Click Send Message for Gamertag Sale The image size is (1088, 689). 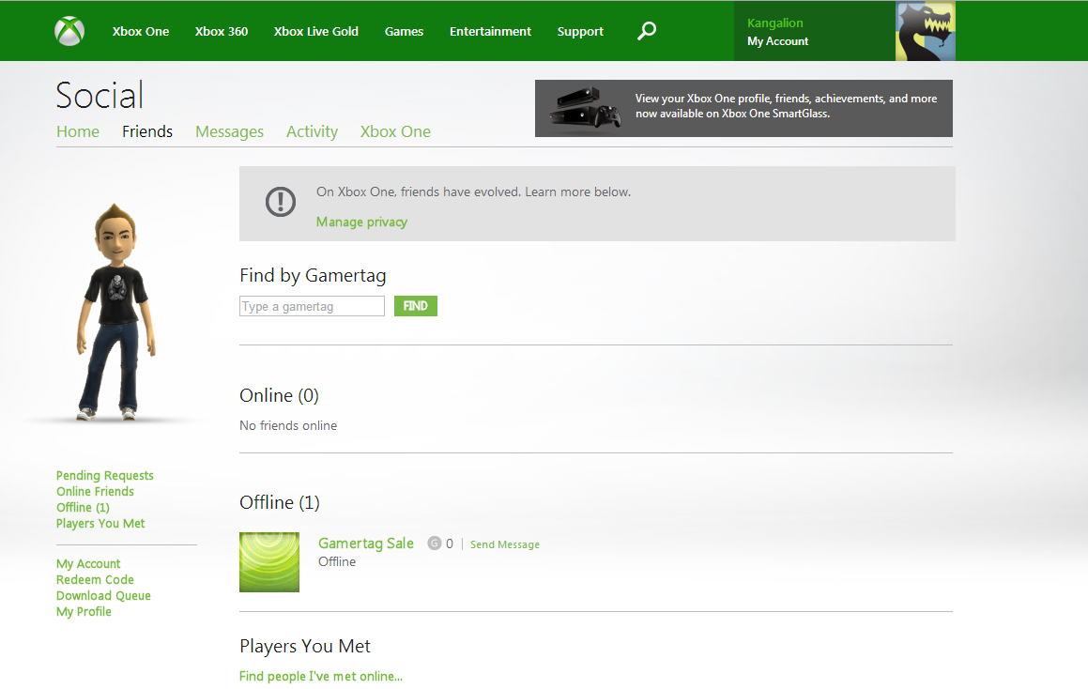pyautogui.click(x=504, y=544)
